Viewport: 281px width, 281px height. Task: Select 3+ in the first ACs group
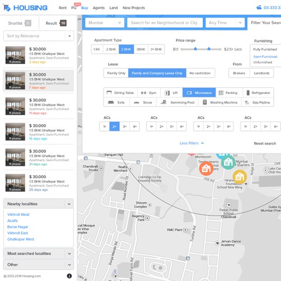tap(125, 126)
